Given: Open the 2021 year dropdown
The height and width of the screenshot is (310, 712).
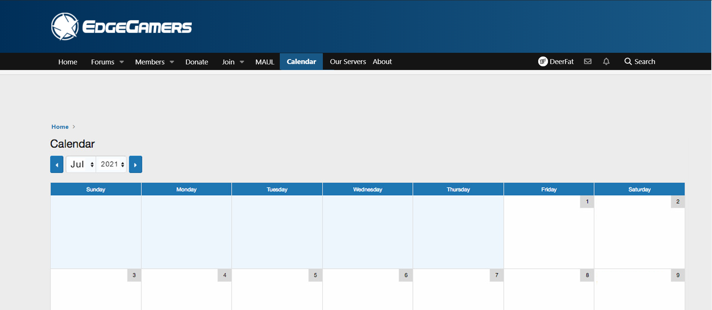Looking at the screenshot, I should [x=111, y=164].
